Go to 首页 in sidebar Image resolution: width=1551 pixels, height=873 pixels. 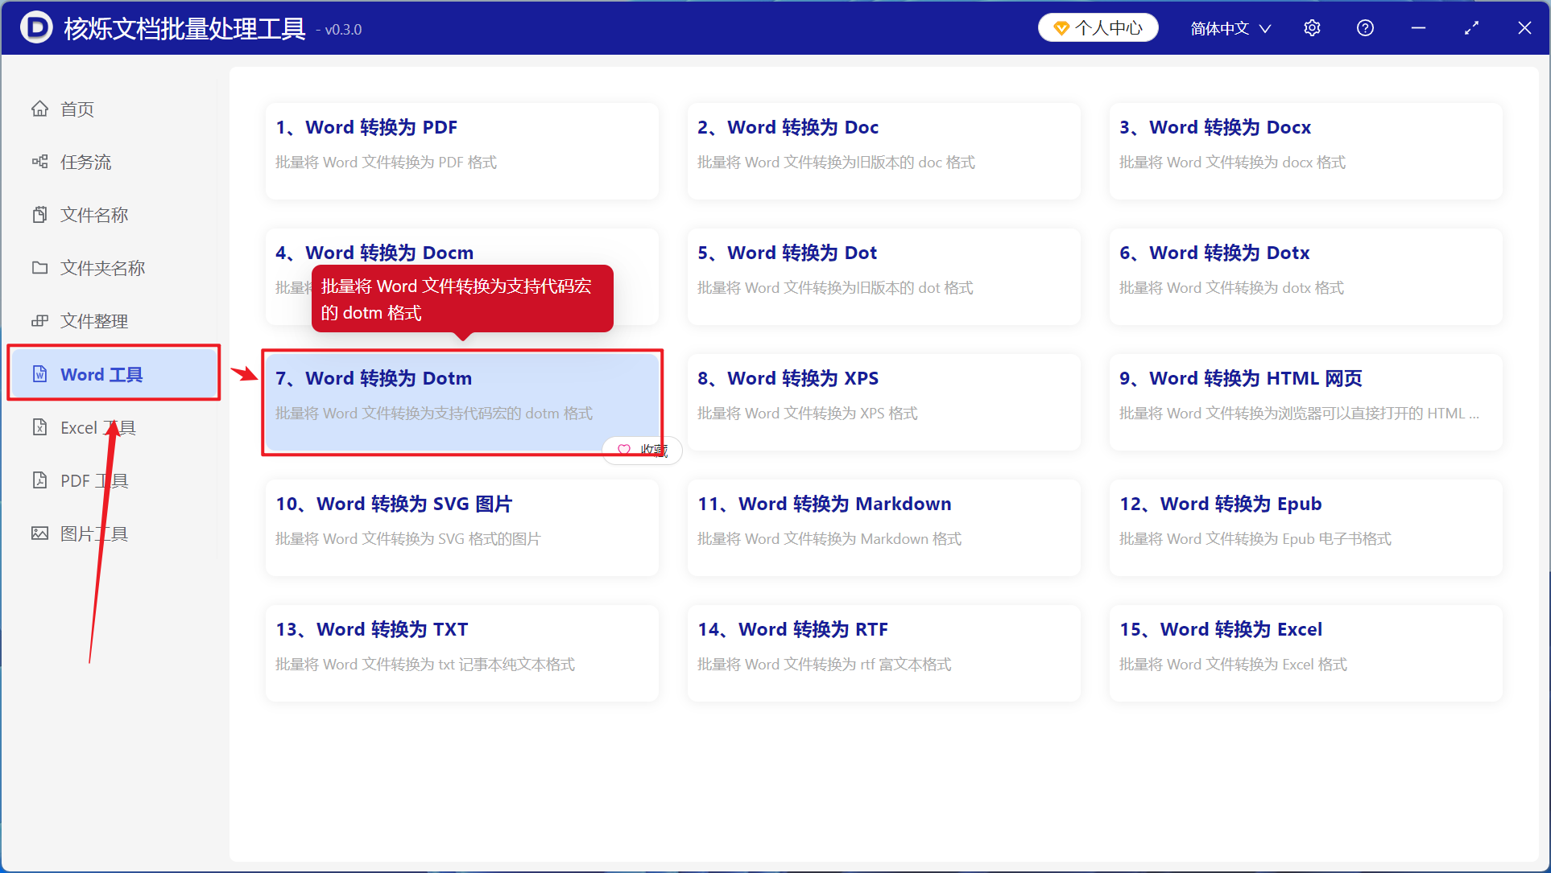coord(113,109)
